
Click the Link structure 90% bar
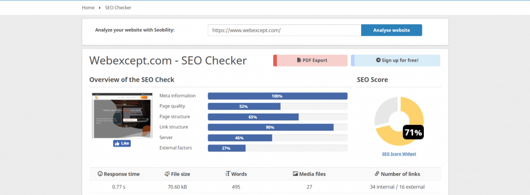(x=277, y=127)
